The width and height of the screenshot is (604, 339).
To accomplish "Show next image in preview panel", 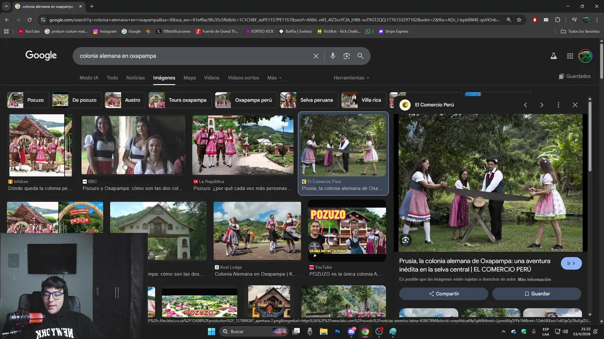I will [x=542, y=105].
